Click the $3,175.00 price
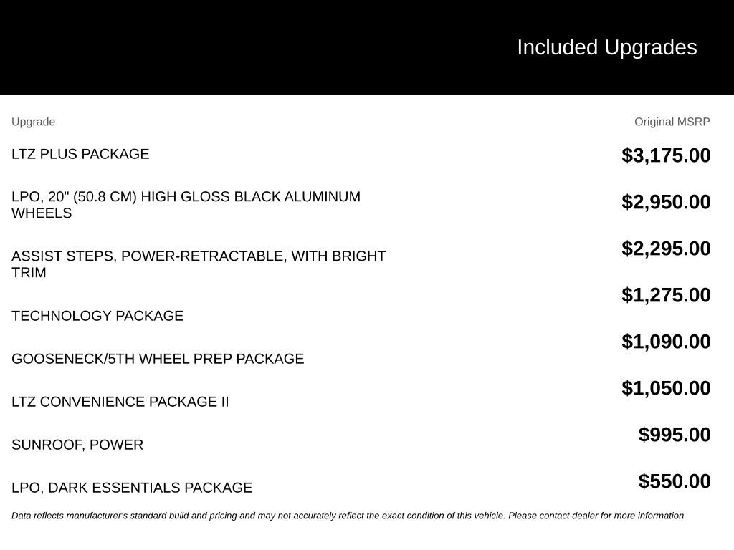 [666, 155]
